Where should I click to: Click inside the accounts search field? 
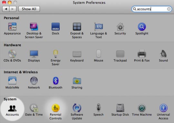pos(151,9)
